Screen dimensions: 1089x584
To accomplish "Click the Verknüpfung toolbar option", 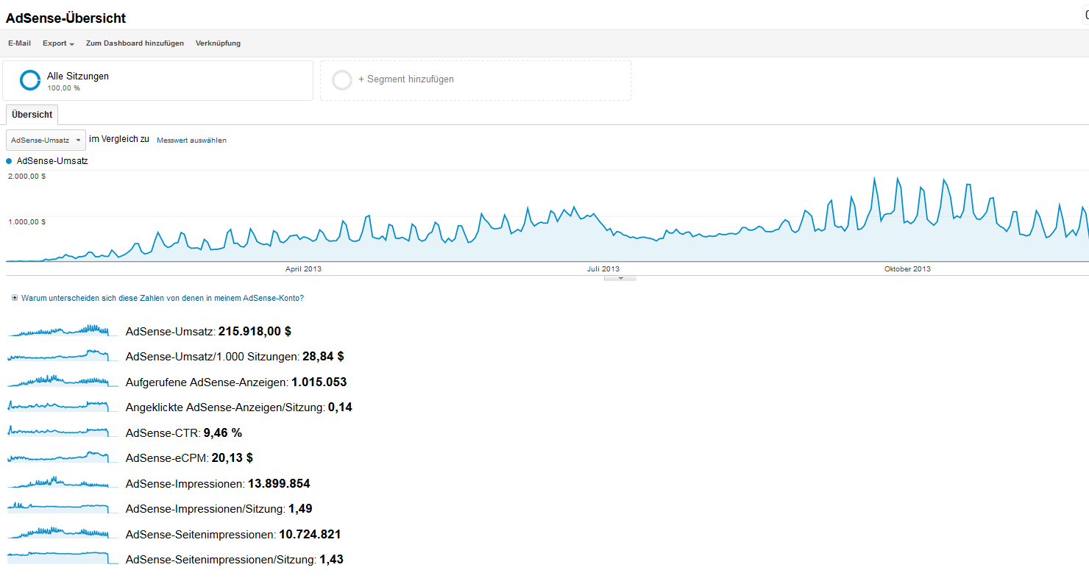I will [218, 43].
